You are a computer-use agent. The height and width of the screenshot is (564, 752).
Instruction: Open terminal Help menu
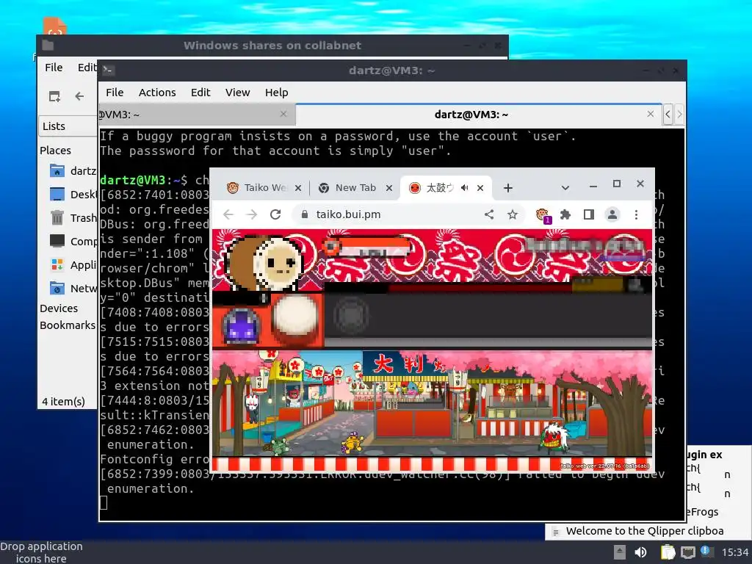[276, 92]
